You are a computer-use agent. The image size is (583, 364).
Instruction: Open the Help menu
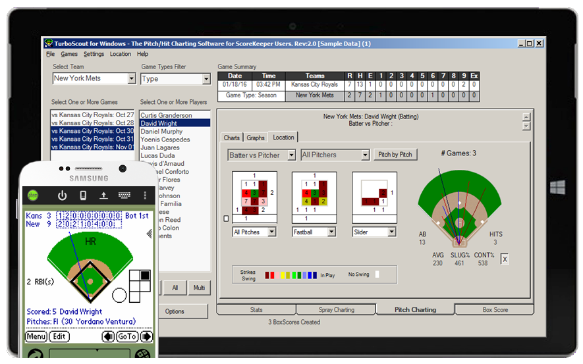pyautogui.click(x=142, y=54)
